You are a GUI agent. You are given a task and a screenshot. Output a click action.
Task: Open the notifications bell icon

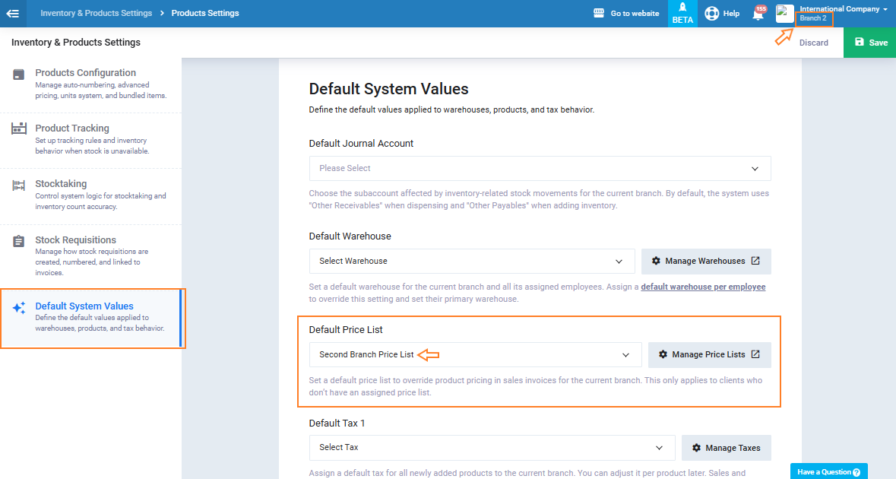(758, 14)
